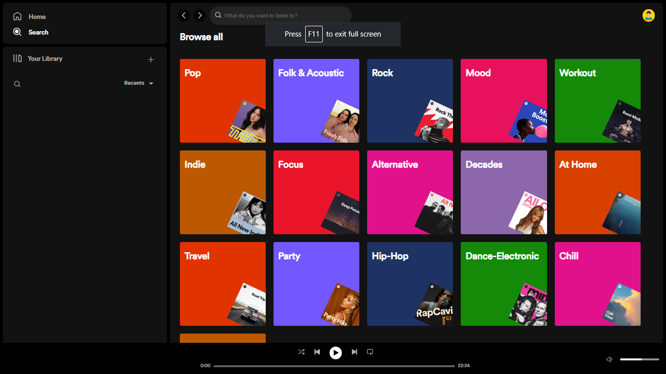This screenshot has height=374, width=666.
Task: Expand the Recents sorting dropdown
Action: coord(138,83)
